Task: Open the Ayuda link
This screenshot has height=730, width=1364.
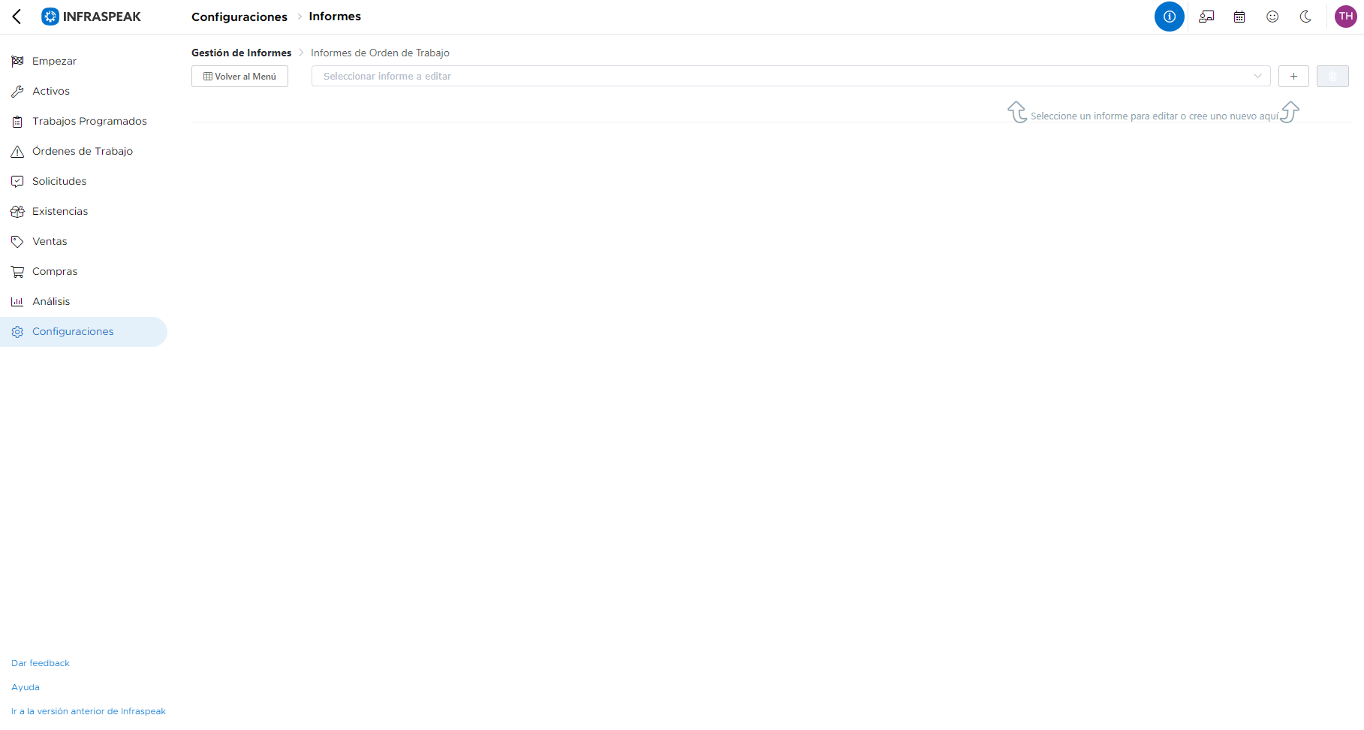Action: tap(26, 687)
